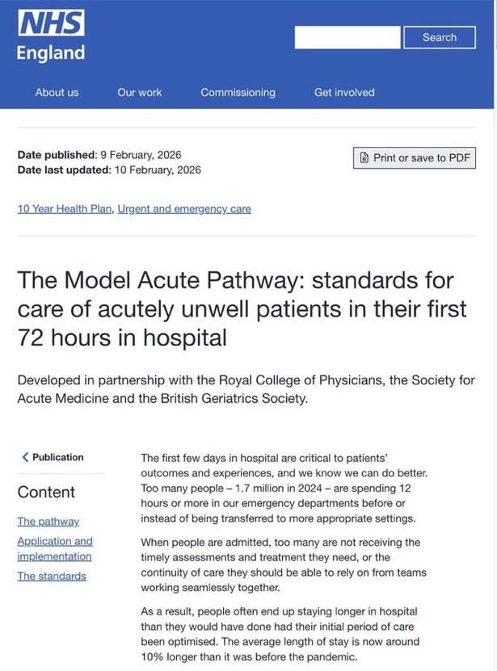Open the 10 Year Health Plan link
The height and width of the screenshot is (671, 497).
65,209
